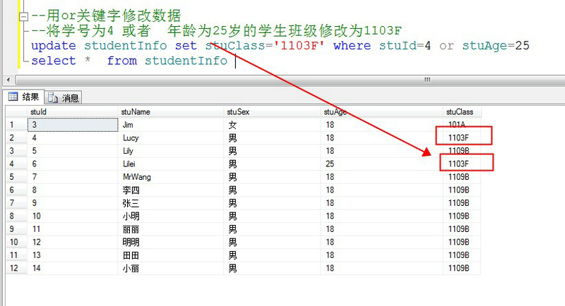Click the left arrow of horizontal scrollbar
This screenshot has height=306, width=565.
8,80
